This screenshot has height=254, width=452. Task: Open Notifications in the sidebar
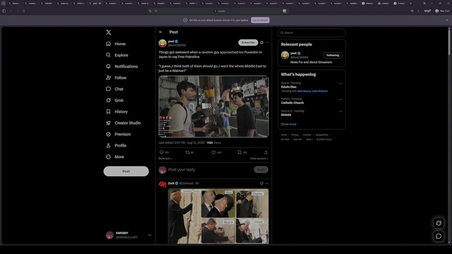coord(122,66)
